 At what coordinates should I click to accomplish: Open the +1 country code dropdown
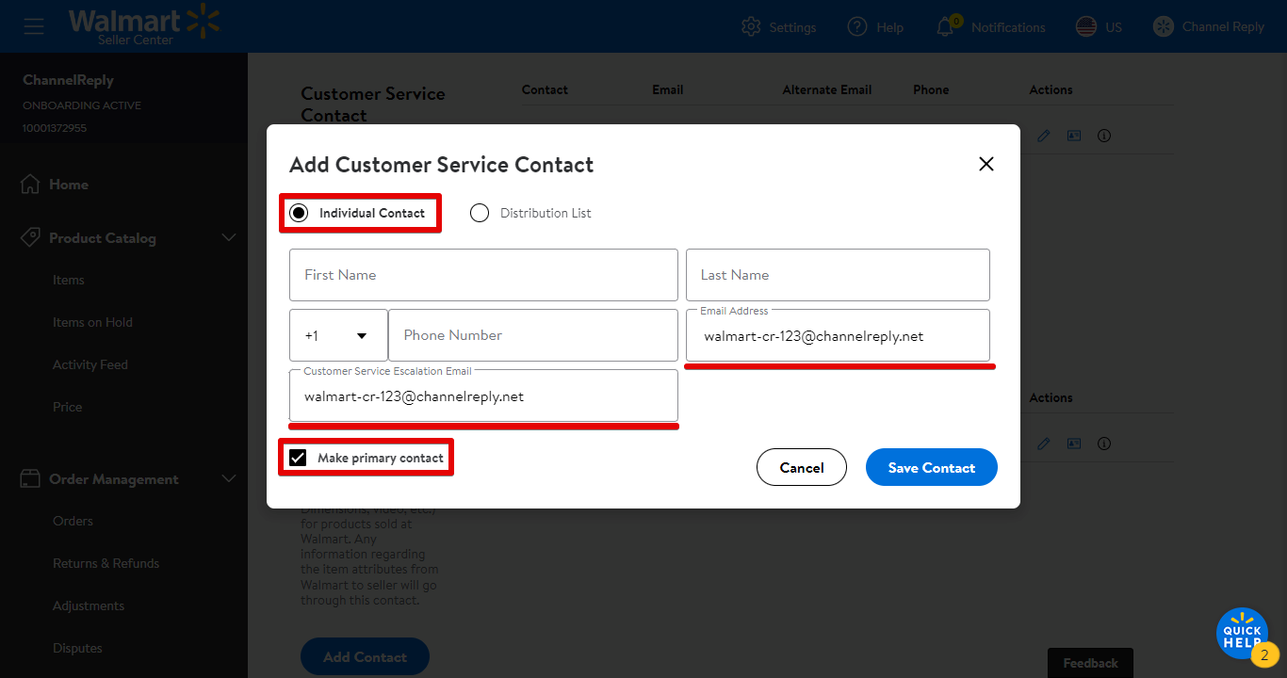click(338, 335)
